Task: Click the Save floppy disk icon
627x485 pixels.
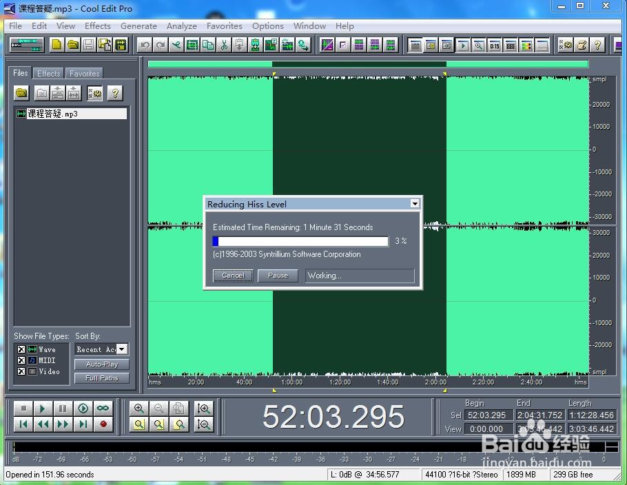Action: pyautogui.click(x=89, y=45)
